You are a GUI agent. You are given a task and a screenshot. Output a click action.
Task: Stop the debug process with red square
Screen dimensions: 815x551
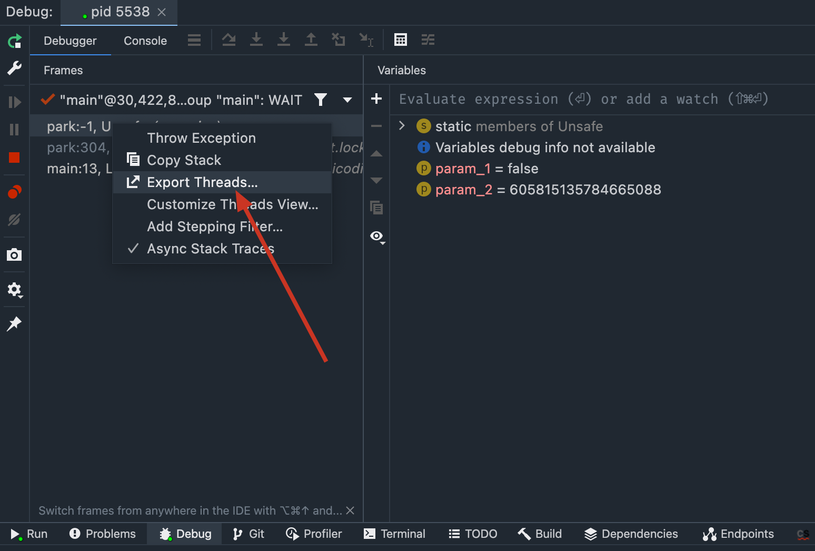[14, 158]
